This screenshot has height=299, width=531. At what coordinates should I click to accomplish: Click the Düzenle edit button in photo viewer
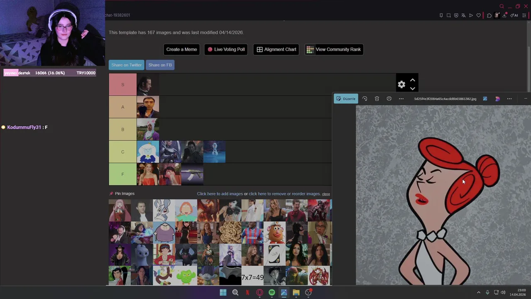pyautogui.click(x=346, y=99)
